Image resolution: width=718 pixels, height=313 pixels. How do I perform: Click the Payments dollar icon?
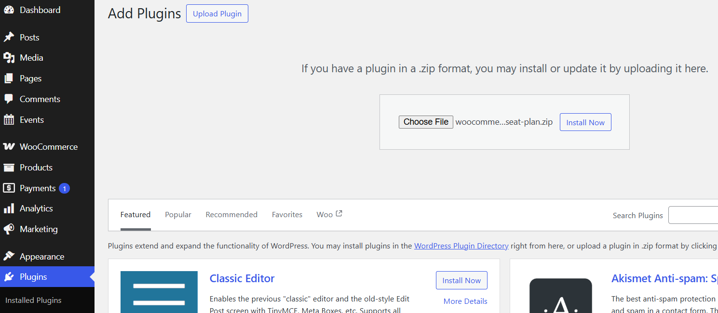[9, 188]
